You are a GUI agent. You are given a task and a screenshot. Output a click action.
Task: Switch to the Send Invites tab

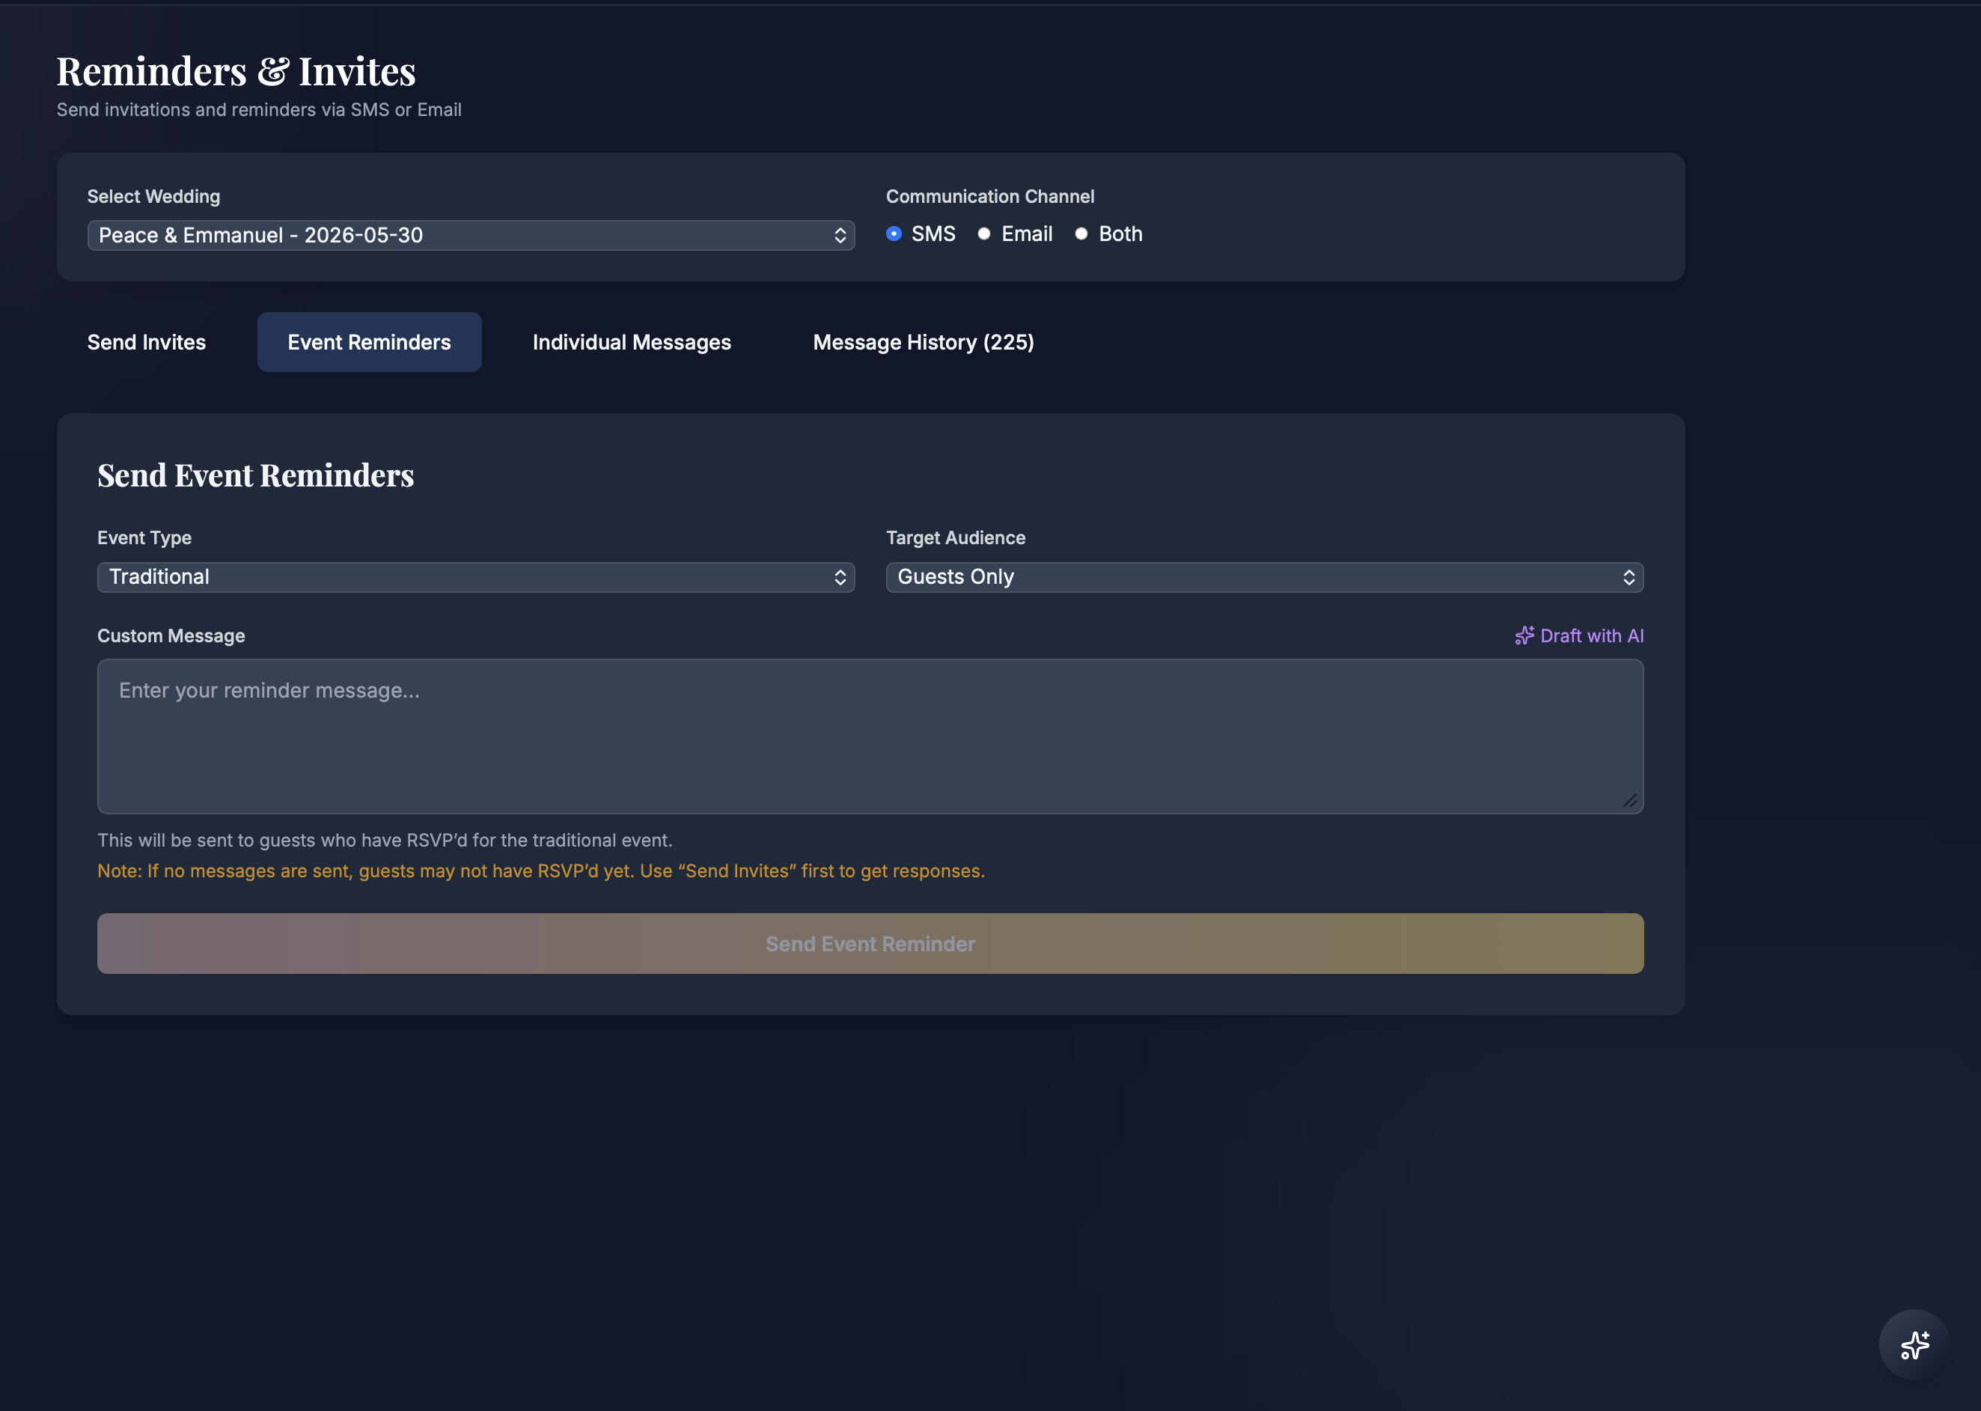coord(147,342)
